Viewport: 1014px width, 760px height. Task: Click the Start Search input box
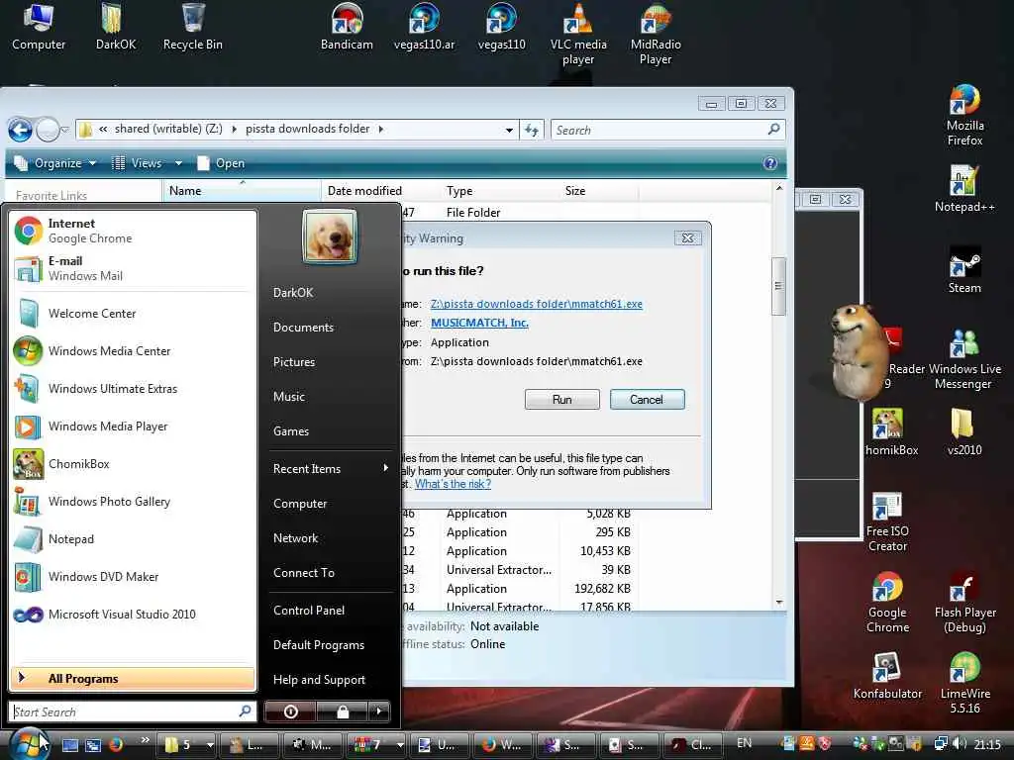[132, 712]
